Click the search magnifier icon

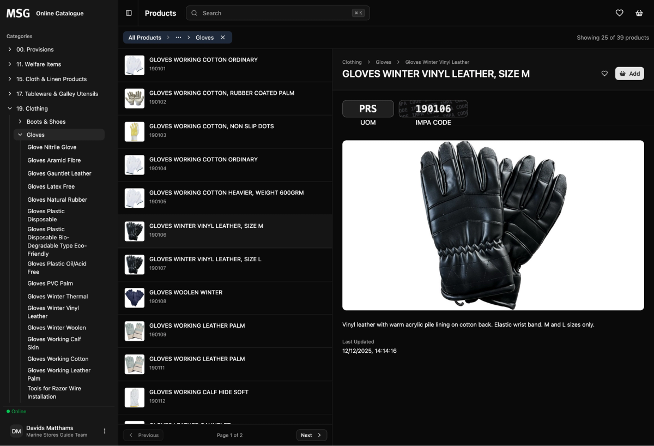[194, 13]
